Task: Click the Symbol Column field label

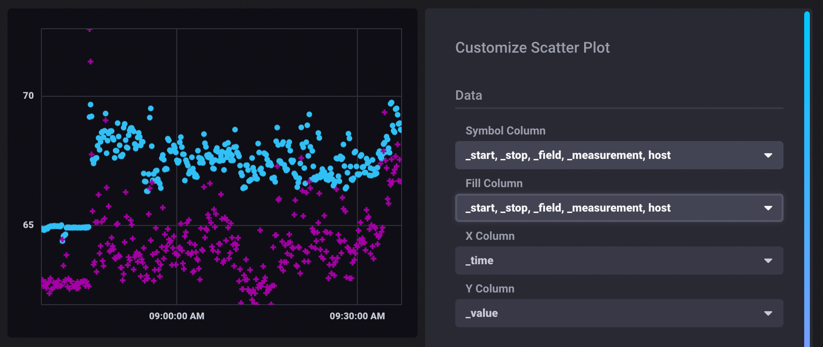Action: (x=505, y=131)
